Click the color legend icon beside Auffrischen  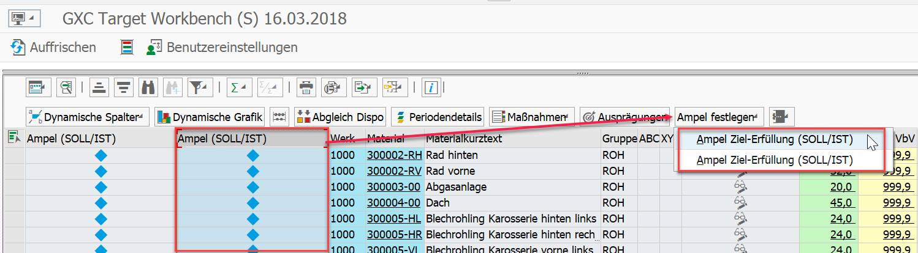tap(127, 48)
